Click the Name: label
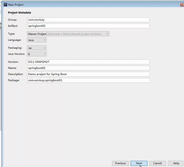 coord(12,68)
